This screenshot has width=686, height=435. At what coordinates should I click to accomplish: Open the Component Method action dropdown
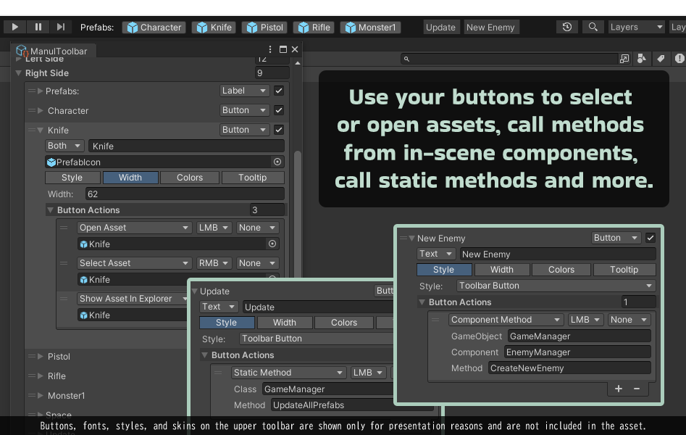tap(506, 320)
